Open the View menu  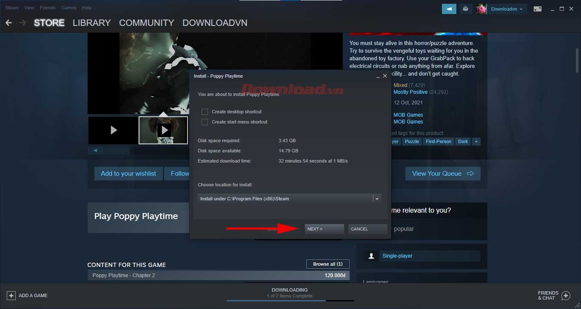(29, 8)
